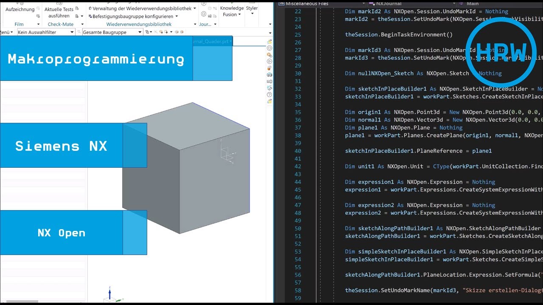
Task: Click 'theSession.BeginTaskEnvironment()' on line 25
Action: click(x=399, y=35)
